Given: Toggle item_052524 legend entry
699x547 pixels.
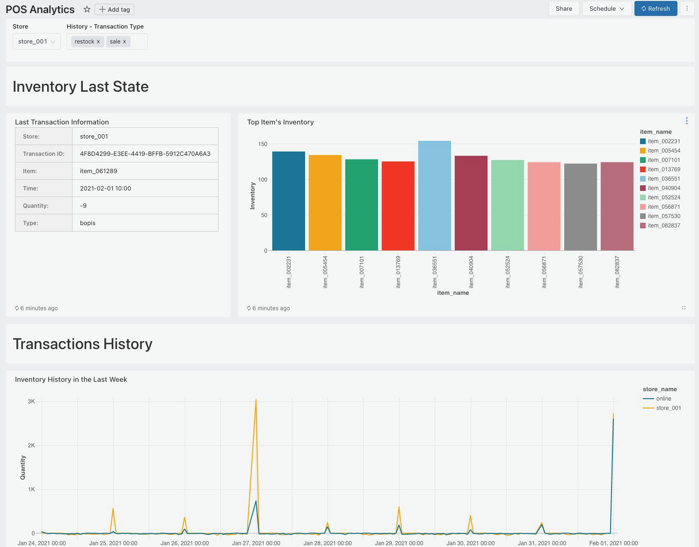Looking at the screenshot, I should point(660,197).
